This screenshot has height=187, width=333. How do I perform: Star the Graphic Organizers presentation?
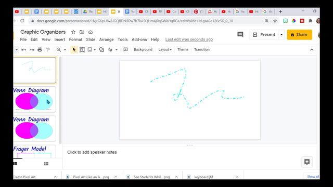point(73,32)
